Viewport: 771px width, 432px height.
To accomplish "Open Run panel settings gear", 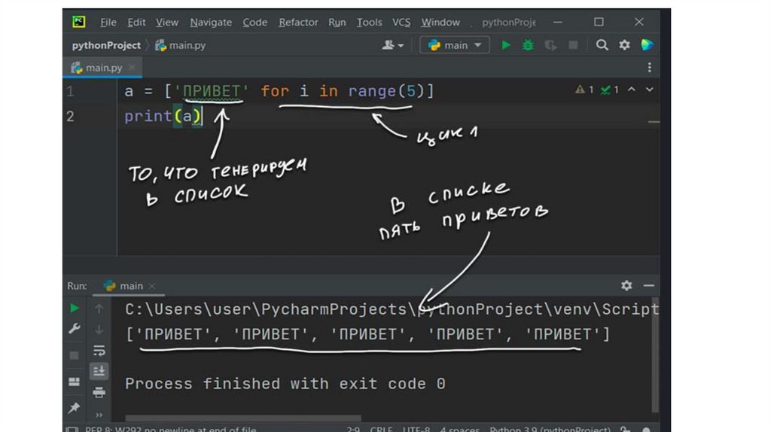I will [626, 285].
